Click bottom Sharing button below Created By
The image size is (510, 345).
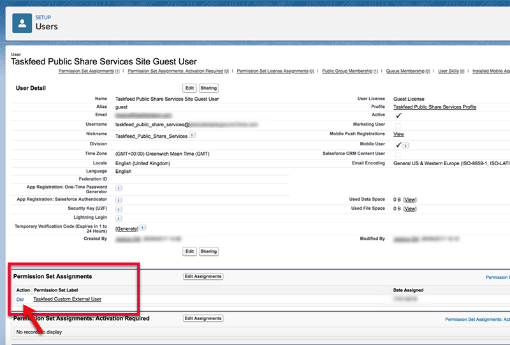coord(208,251)
